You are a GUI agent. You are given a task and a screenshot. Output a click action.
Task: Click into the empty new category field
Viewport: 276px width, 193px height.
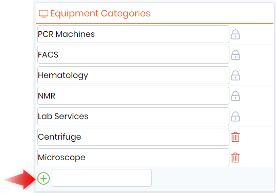(x=101, y=178)
